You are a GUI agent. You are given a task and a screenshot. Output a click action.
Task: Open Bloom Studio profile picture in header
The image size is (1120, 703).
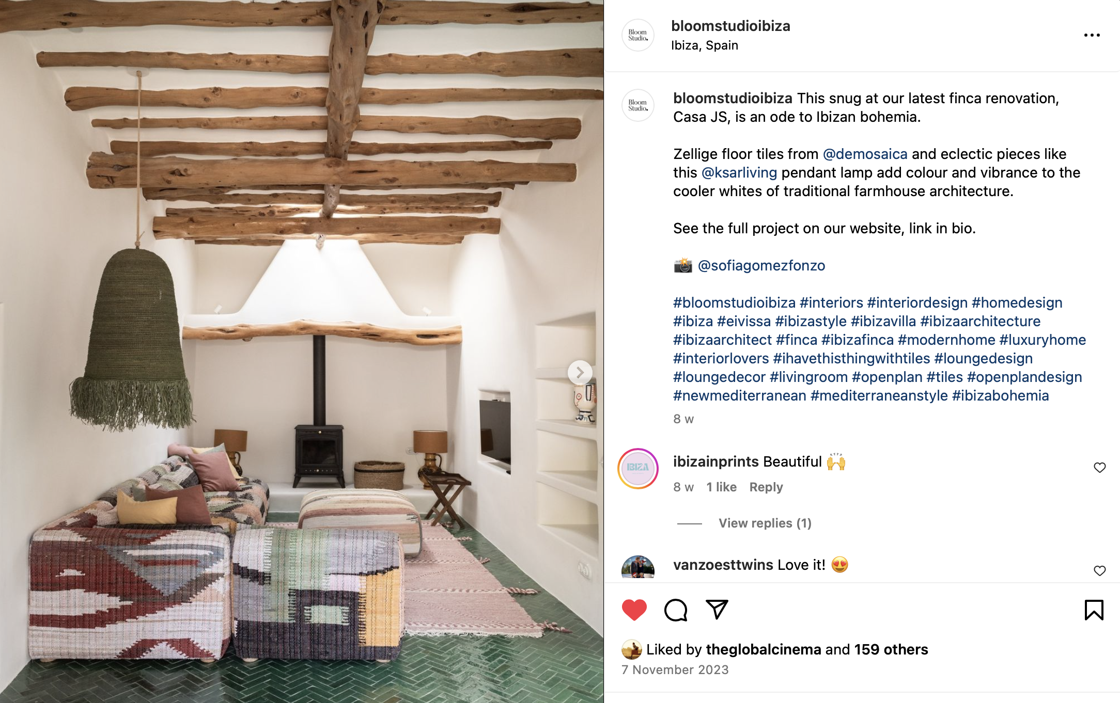tap(638, 35)
